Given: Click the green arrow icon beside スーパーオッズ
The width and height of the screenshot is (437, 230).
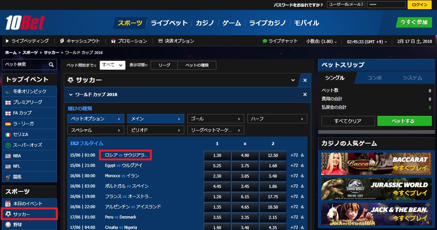Looking at the screenshot, I should [8, 145].
